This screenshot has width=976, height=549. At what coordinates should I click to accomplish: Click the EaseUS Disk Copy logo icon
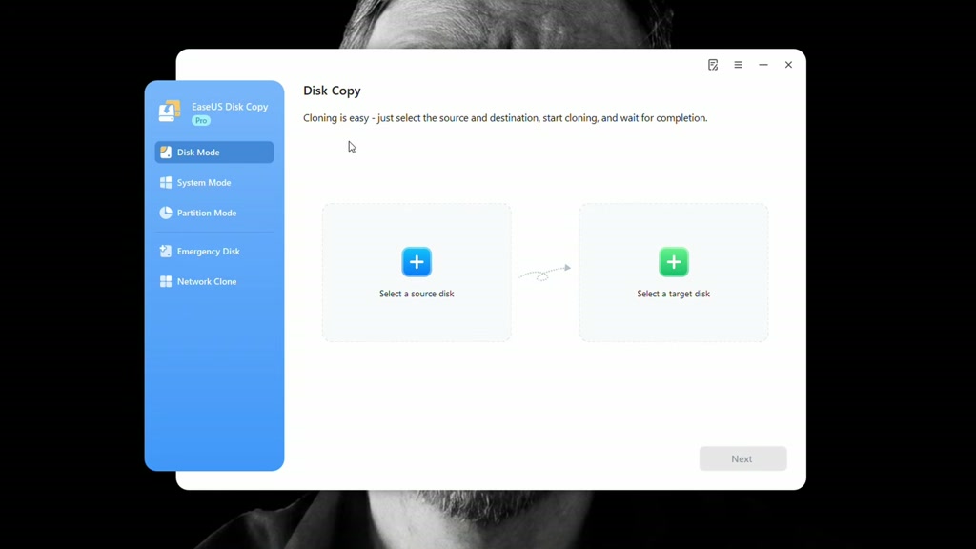(x=170, y=111)
